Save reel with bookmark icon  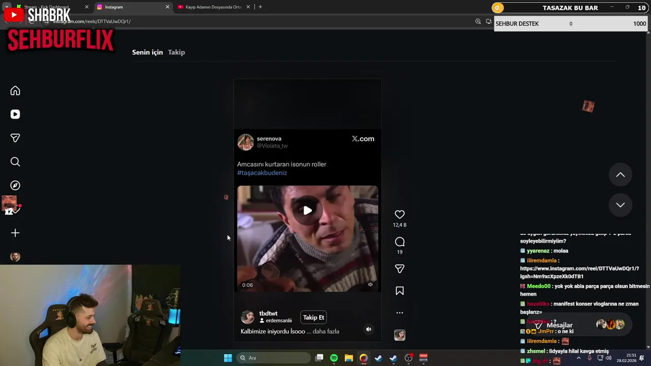[400, 291]
